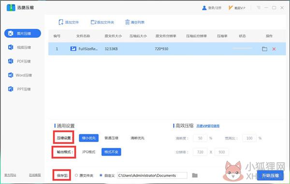Click the PPT压缩 sidebar icon
Image resolution: width=290 pixels, height=184 pixels.
click(x=11, y=89)
